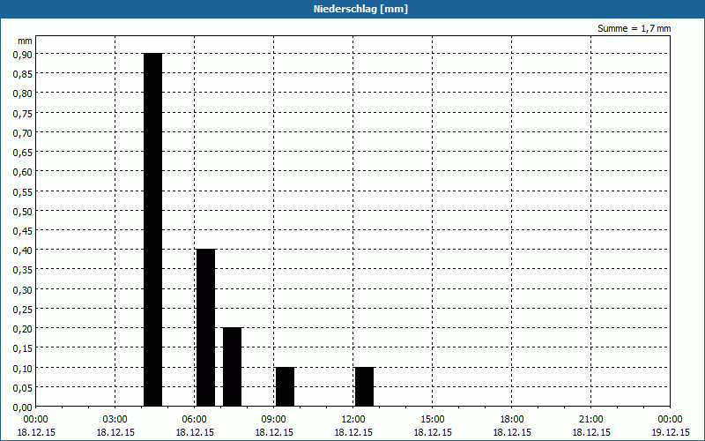This screenshot has height=441, width=705.
Task: Click the 0,20 mm precipitation bar
Action: tap(232, 366)
